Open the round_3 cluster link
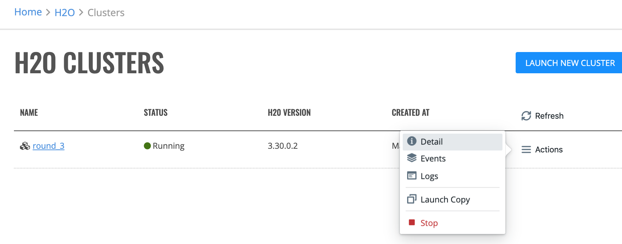This screenshot has width=622, height=244. (x=48, y=146)
